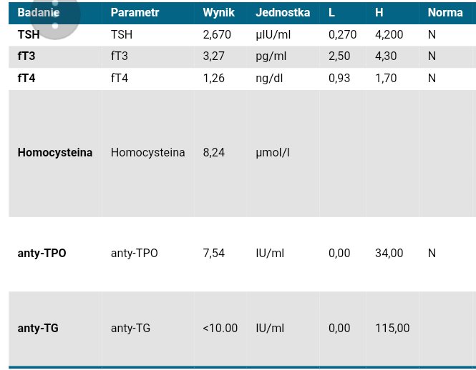Tap the three-dot overflow menu icon

[x=55, y=14]
